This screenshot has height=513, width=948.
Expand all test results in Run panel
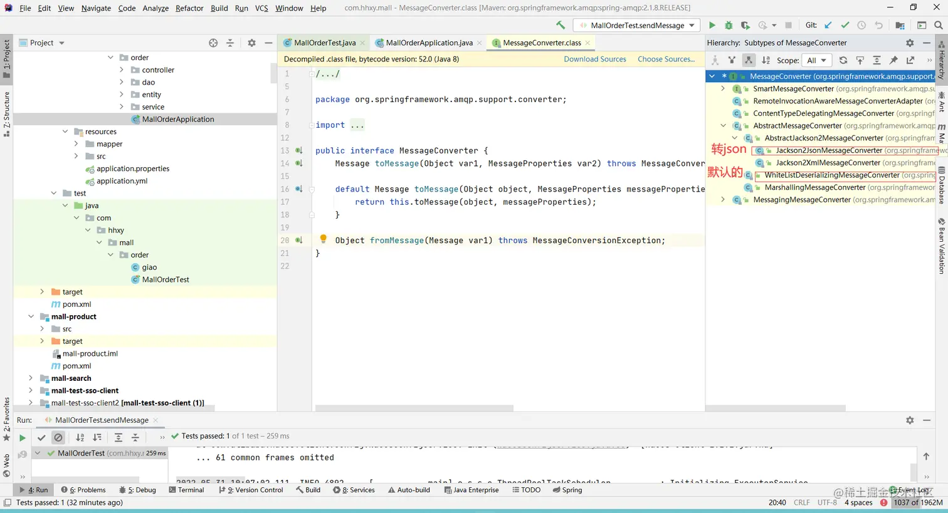(x=118, y=437)
